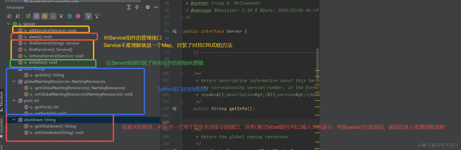
Task: Click Collapse All icon in Structure header
Action: 137,7
